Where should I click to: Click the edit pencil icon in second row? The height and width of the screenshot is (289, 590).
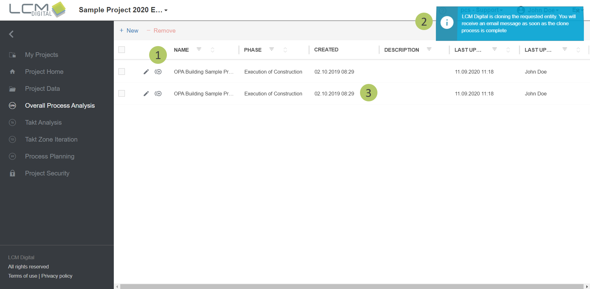pyautogui.click(x=146, y=93)
